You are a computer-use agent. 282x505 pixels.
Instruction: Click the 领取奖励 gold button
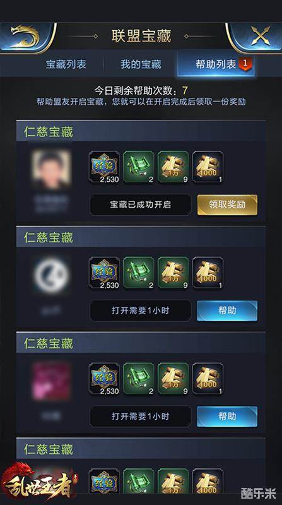click(x=227, y=205)
